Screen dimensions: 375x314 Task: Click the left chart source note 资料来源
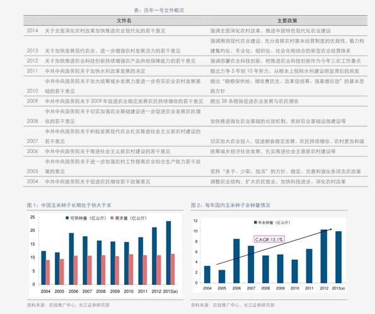tap(68, 305)
